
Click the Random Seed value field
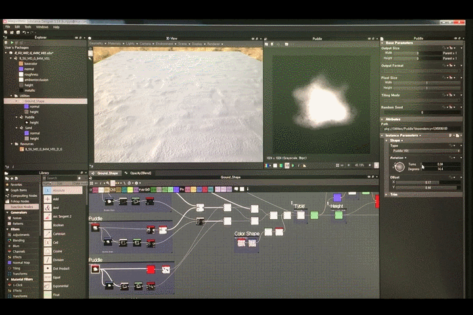pos(422,112)
